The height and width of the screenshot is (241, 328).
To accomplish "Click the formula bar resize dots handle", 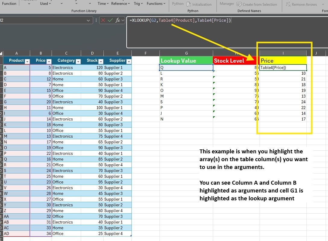I will 96,20.
